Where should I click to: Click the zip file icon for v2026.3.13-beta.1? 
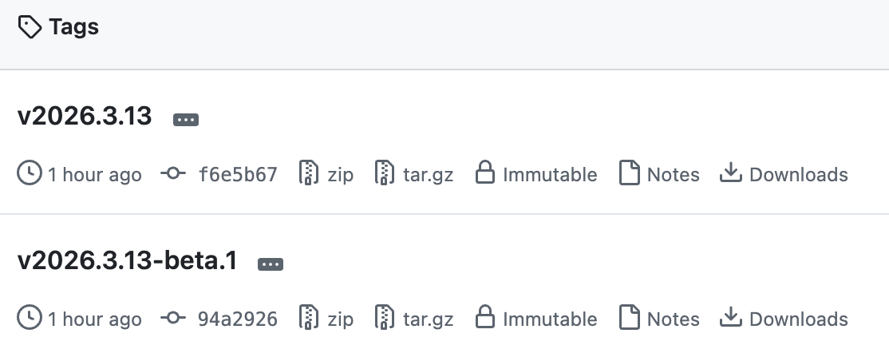[x=309, y=319]
